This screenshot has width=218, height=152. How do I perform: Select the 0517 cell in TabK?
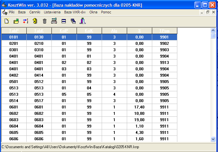(39, 101)
